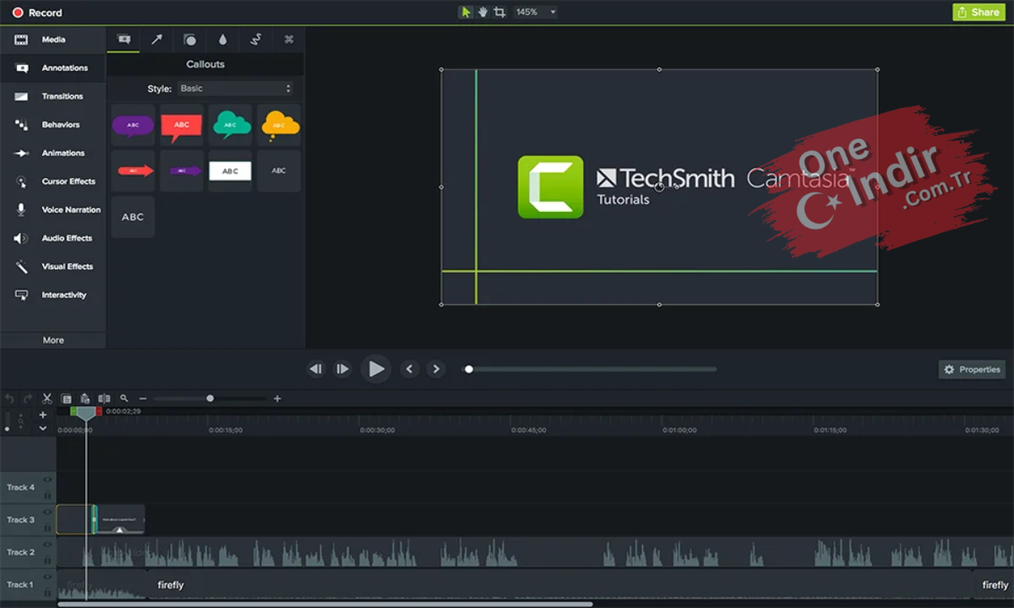Image resolution: width=1014 pixels, height=608 pixels.
Task: Select the arrow Edit mode tool
Action: 466,12
